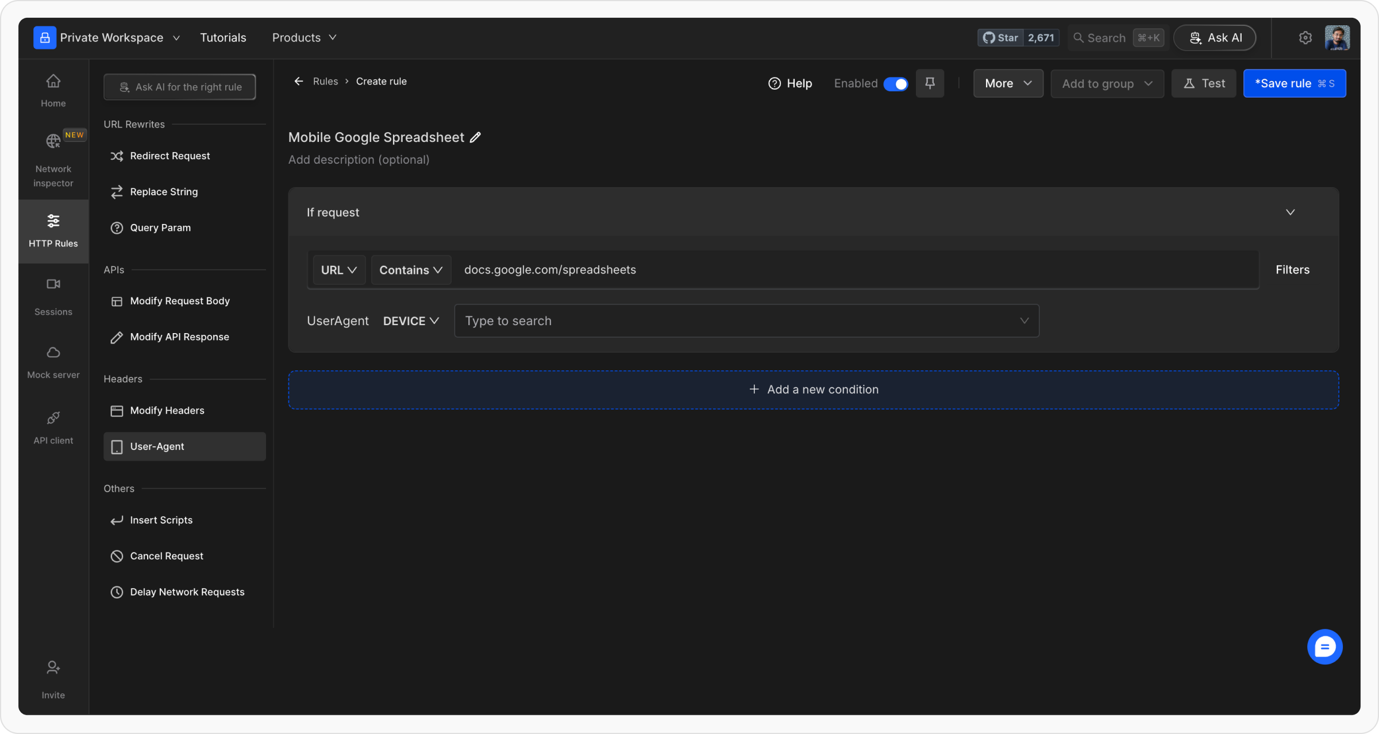Collapse the If request section
1379x734 pixels.
(x=1290, y=213)
